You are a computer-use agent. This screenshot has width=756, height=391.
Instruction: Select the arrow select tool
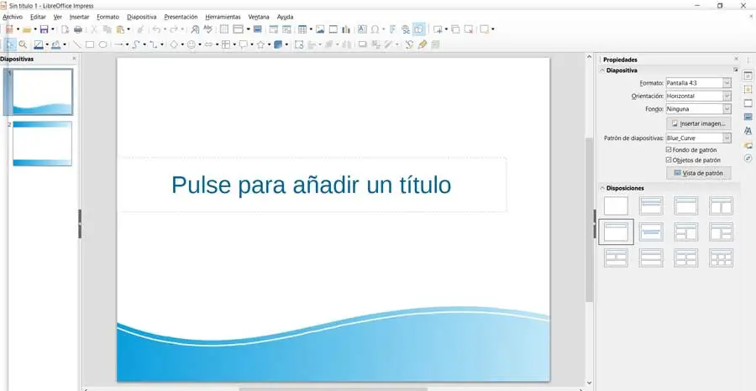9,44
